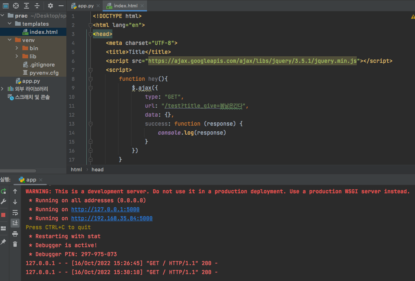This screenshot has height=281, width=415.
Task: Collapse the prac project root folder
Action: pos(2,15)
